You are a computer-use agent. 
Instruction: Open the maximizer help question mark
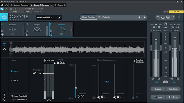(4, 94)
